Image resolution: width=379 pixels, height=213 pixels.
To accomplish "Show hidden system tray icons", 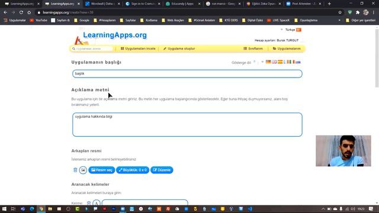I will 323,209.
